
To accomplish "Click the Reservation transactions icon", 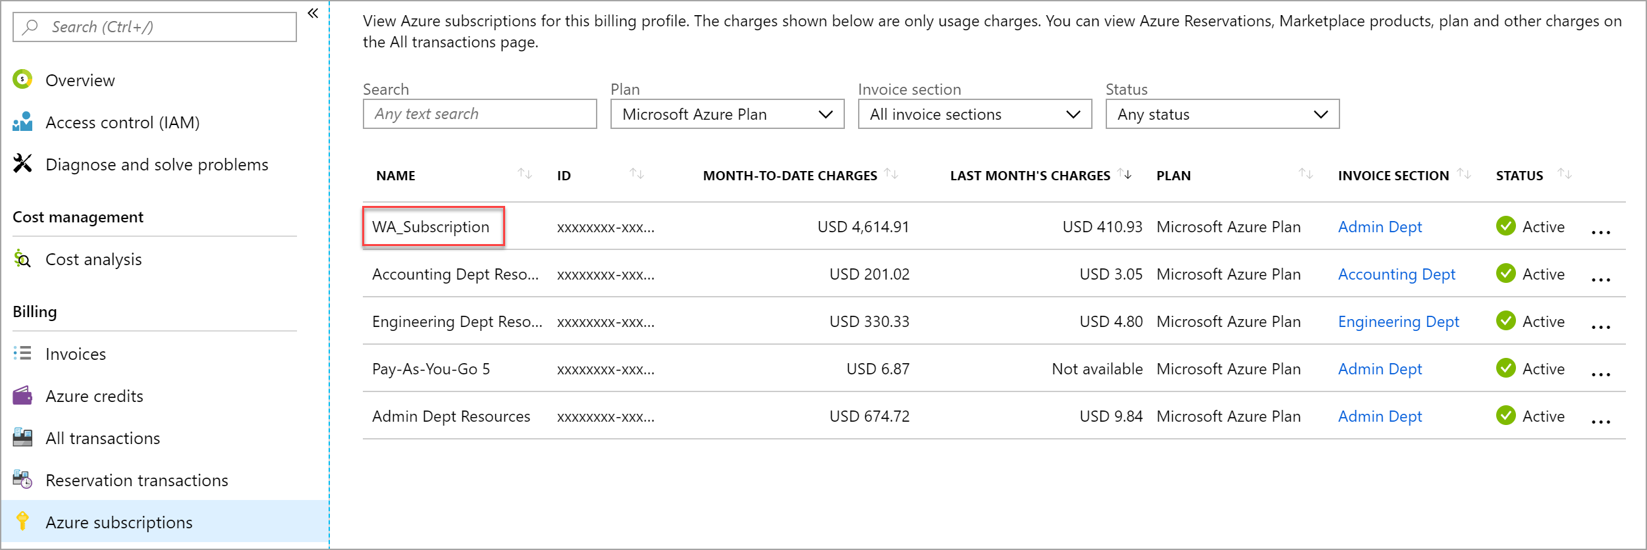I will point(22,480).
